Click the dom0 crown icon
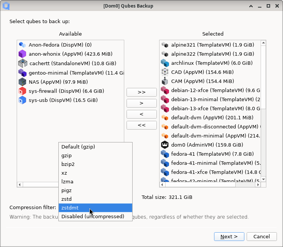The image size is (283, 247). click(165, 145)
